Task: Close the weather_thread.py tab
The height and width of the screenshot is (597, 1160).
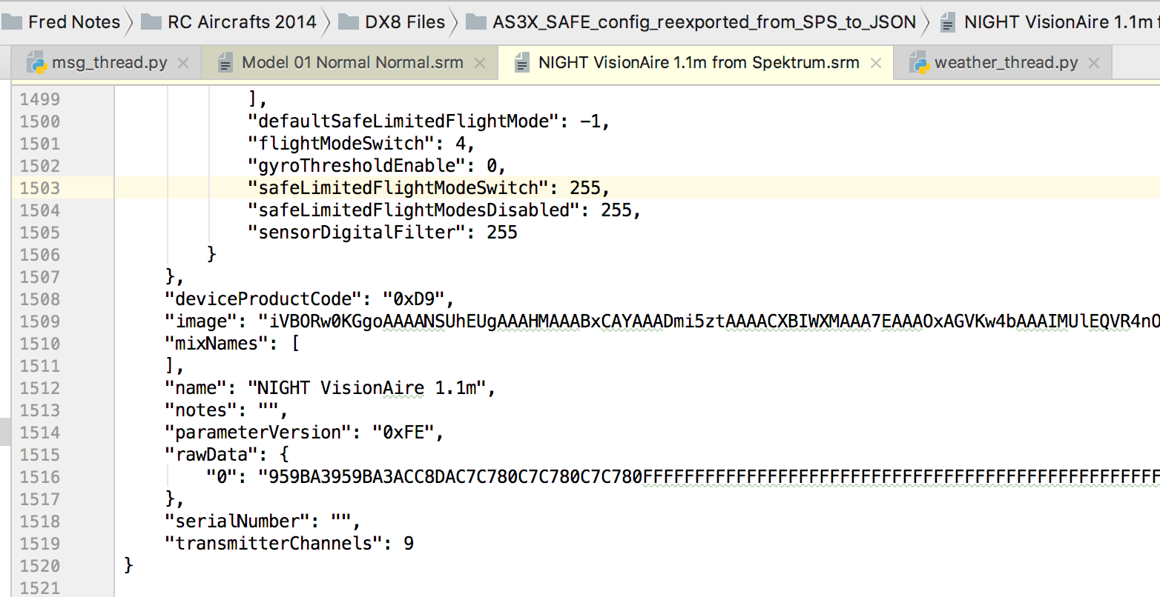Action: tap(1094, 64)
